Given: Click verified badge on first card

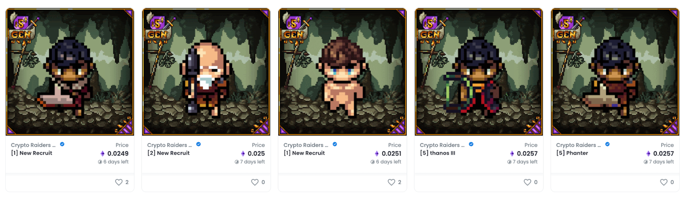Looking at the screenshot, I should [62, 145].
